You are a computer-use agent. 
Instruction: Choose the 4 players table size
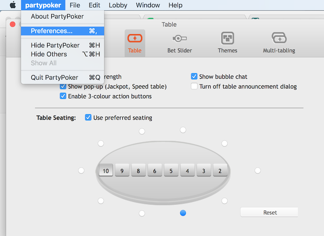pyautogui.click(x=187, y=170)
